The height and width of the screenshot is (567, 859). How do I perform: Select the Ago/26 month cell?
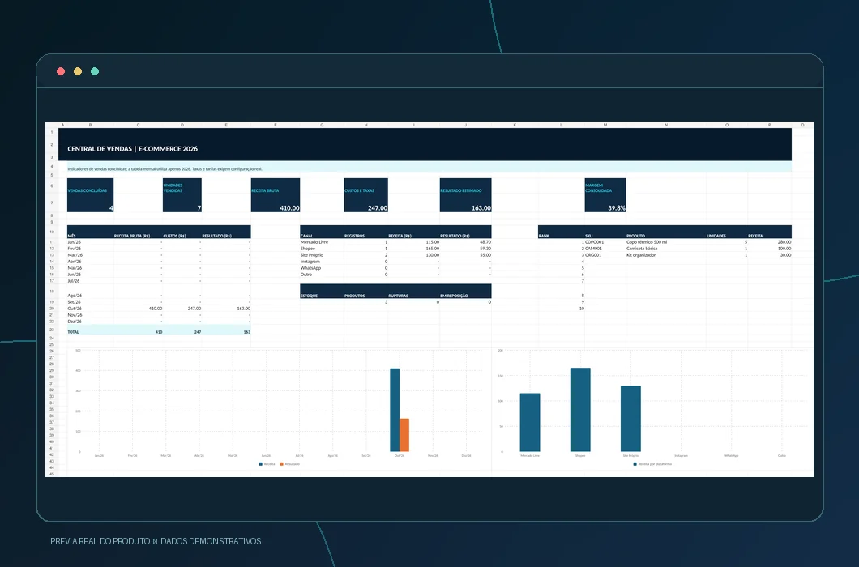[75, 296]
